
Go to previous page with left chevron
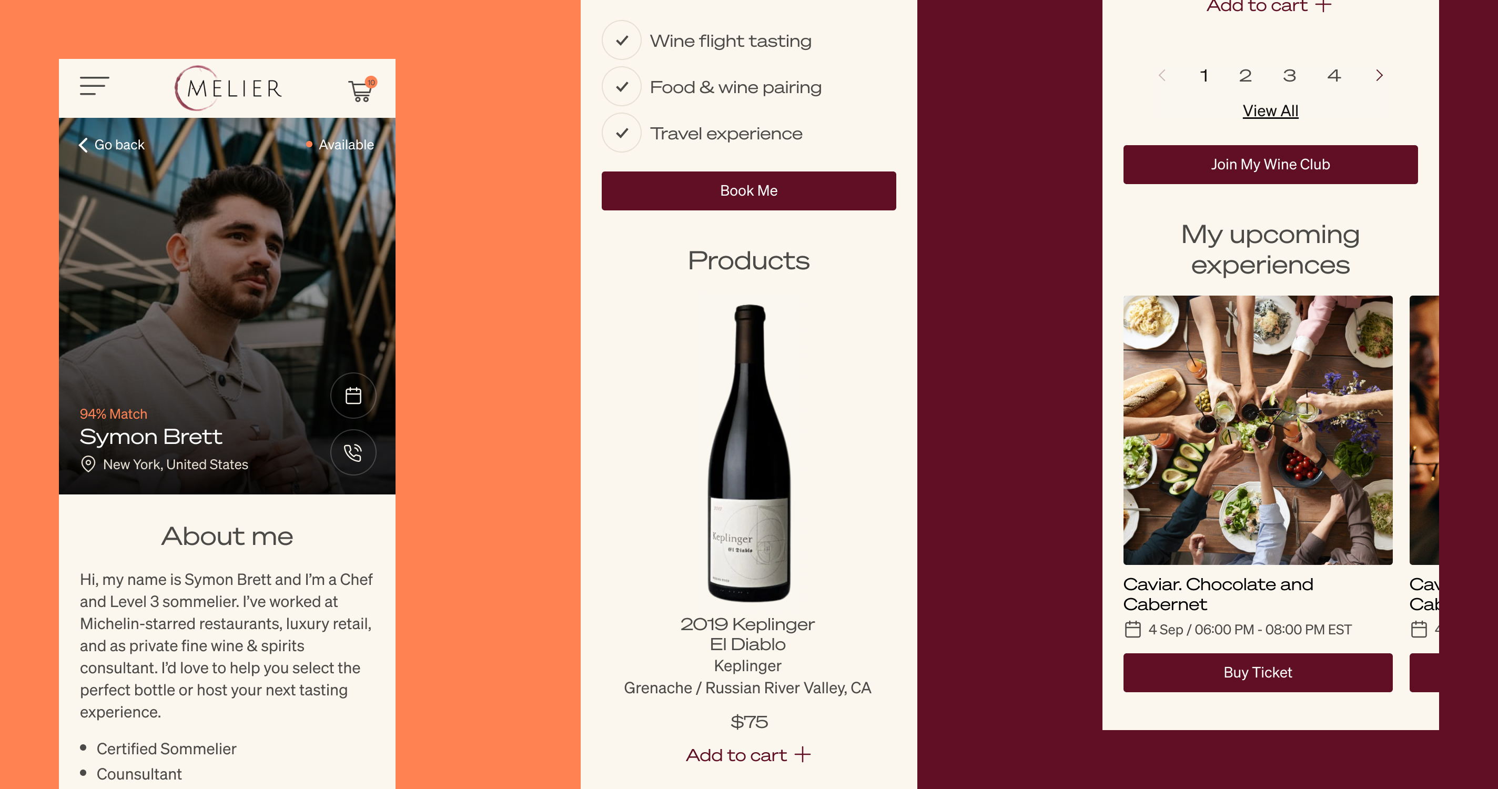(x=1162, y=76)
